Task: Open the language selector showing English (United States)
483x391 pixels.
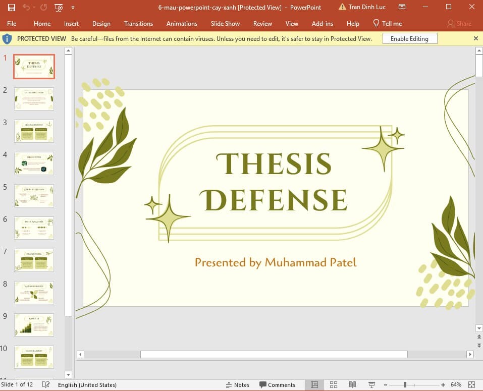Action: pos(87,384)
